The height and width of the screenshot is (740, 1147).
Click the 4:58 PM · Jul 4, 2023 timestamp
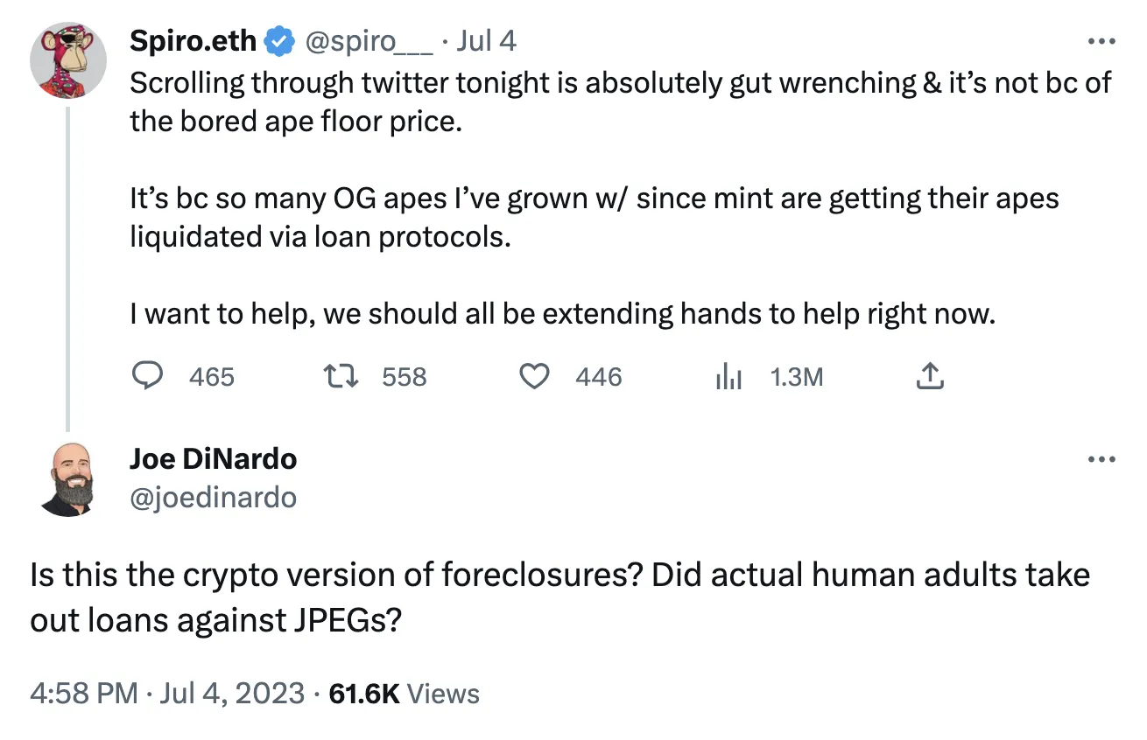pos(167,694)
